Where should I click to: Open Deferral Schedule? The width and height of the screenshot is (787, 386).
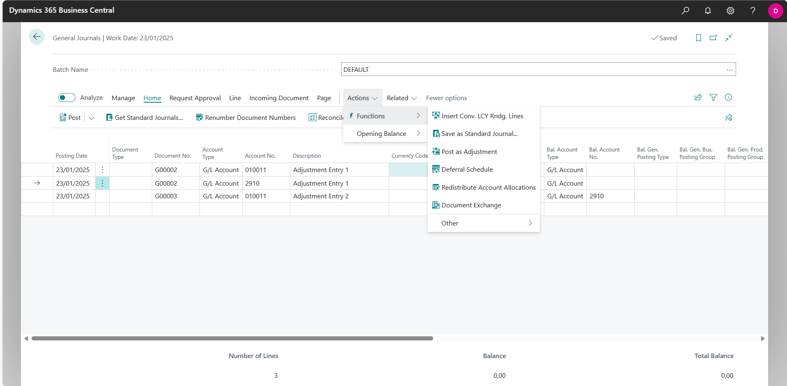click(x=484, y=169)
